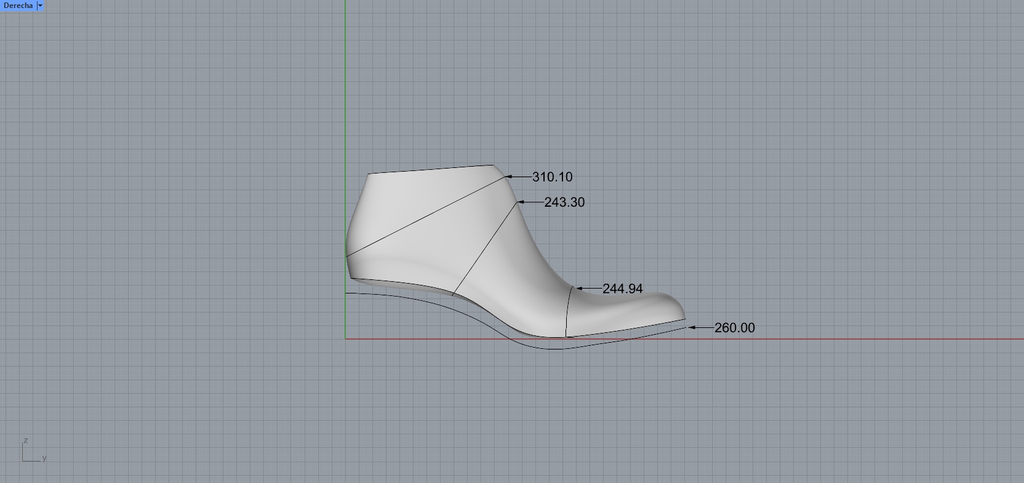Open the Derecha viewport menu arrow
Screen dimensions: 1024x483
pos(40,6)
